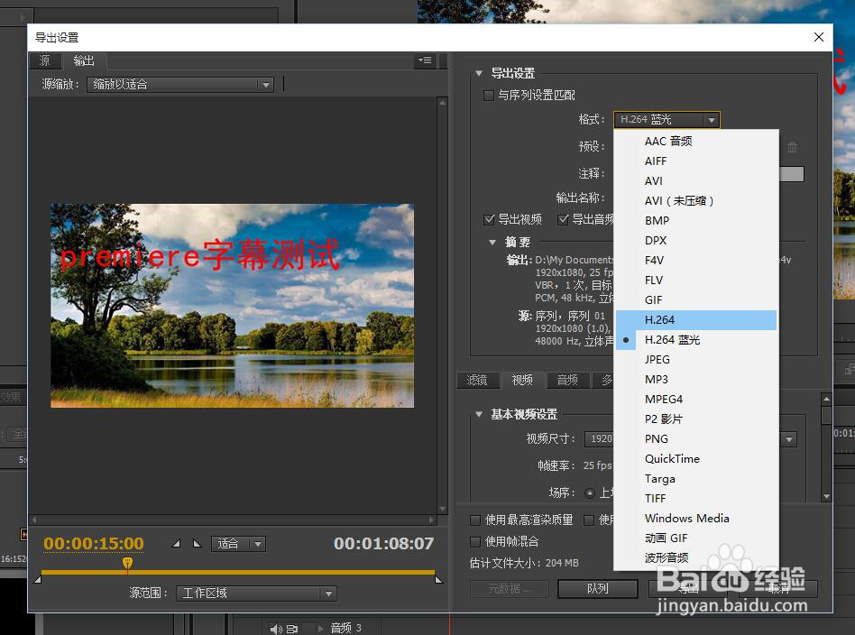Choose GIF format from list
This screenshot has width=855, height=635.
[x=695, y=300]
